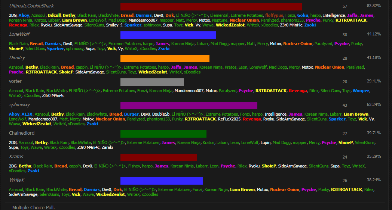Screen dimensions: 392x210
Task: Click the vote count 30
Action: click(x=345, y=35)
